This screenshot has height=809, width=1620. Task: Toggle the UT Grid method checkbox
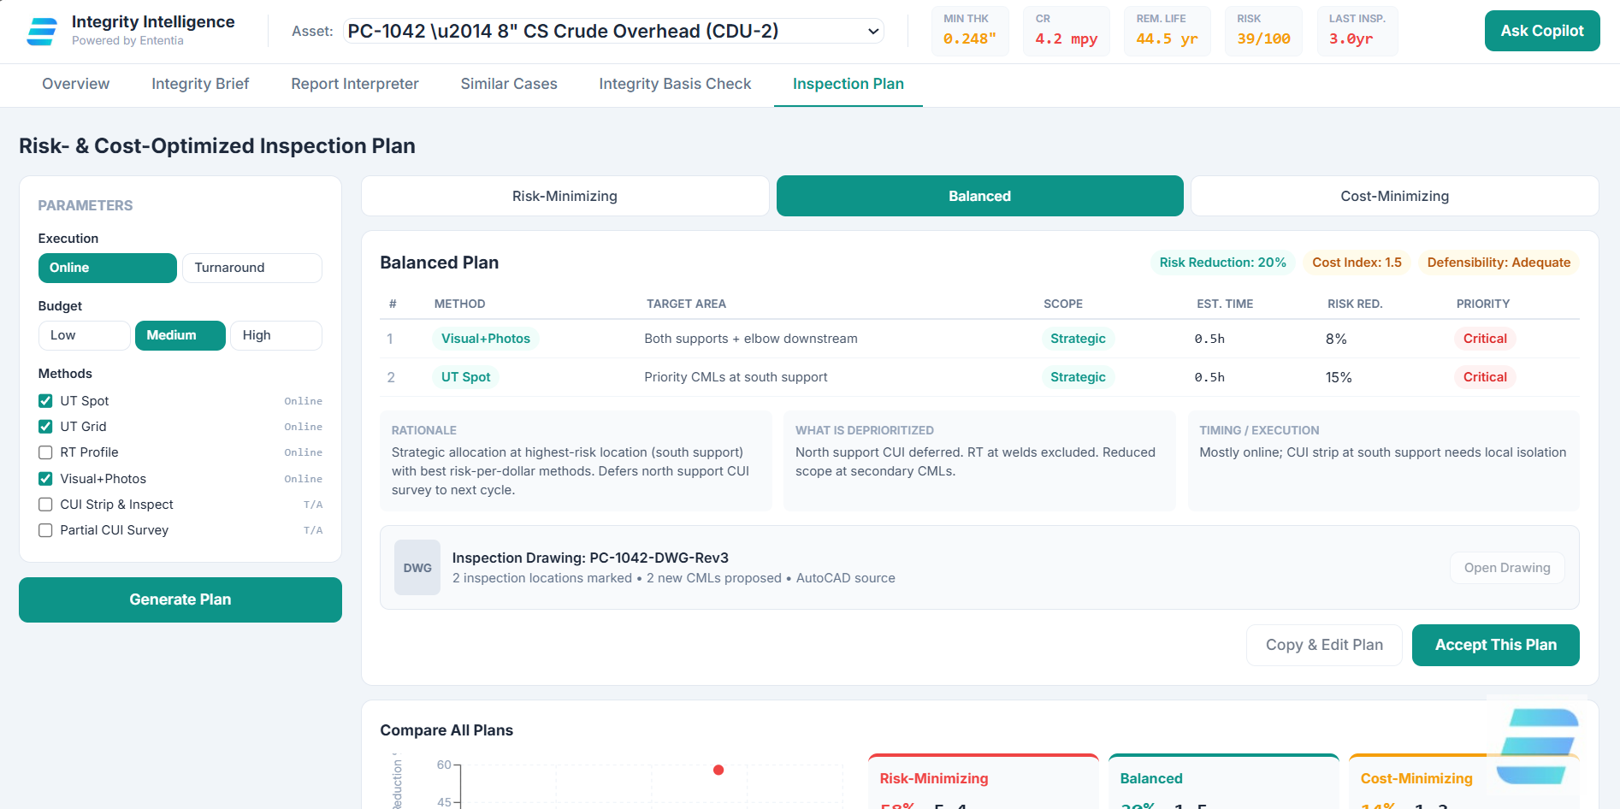pyautogui.click(x=45, y=427)
